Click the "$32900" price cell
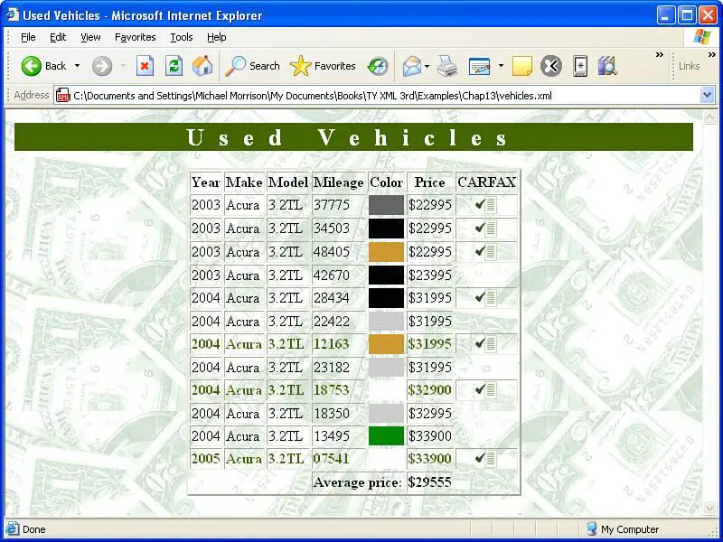This screenshot has width=723, height=542. click(x=430, y=390)
